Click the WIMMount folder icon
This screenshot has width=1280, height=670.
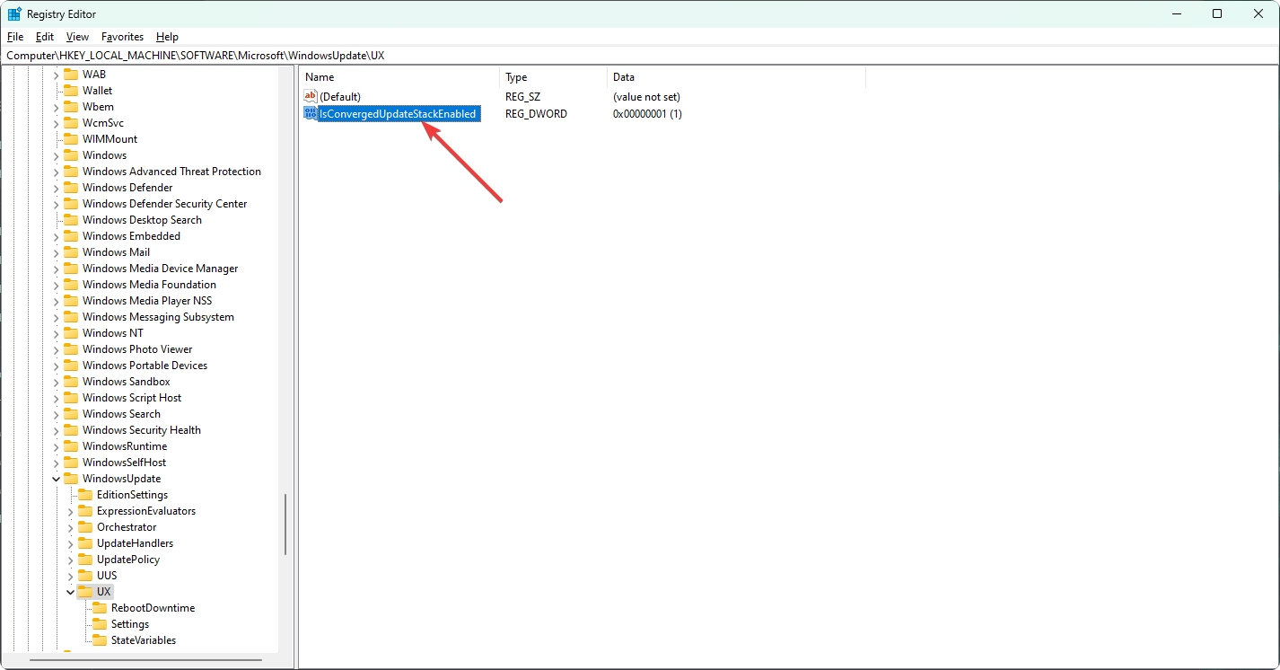[71, 139]
